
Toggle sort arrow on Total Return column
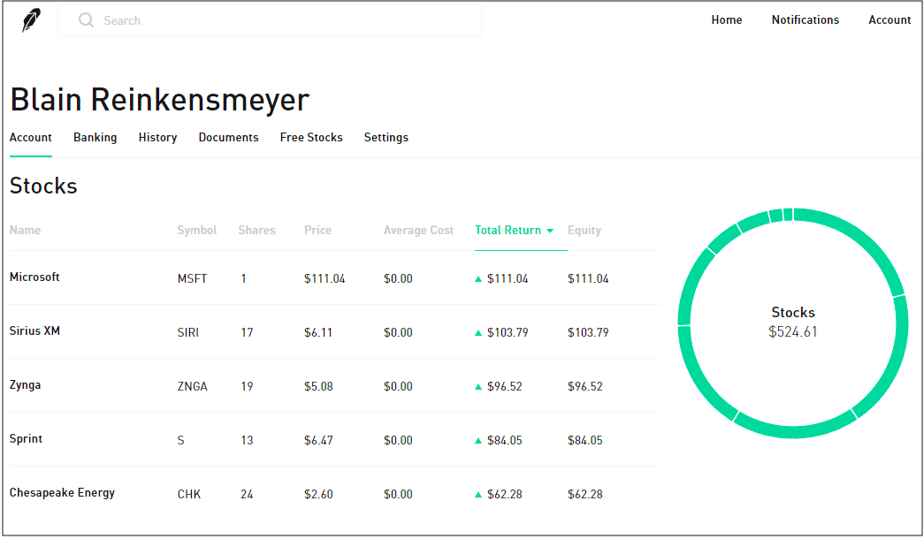pos(550,231)
